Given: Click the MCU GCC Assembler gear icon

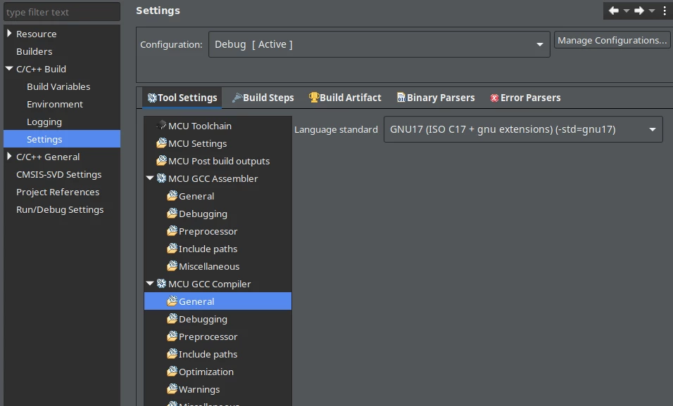Looking at the screenshot, I should pos(161,178).
